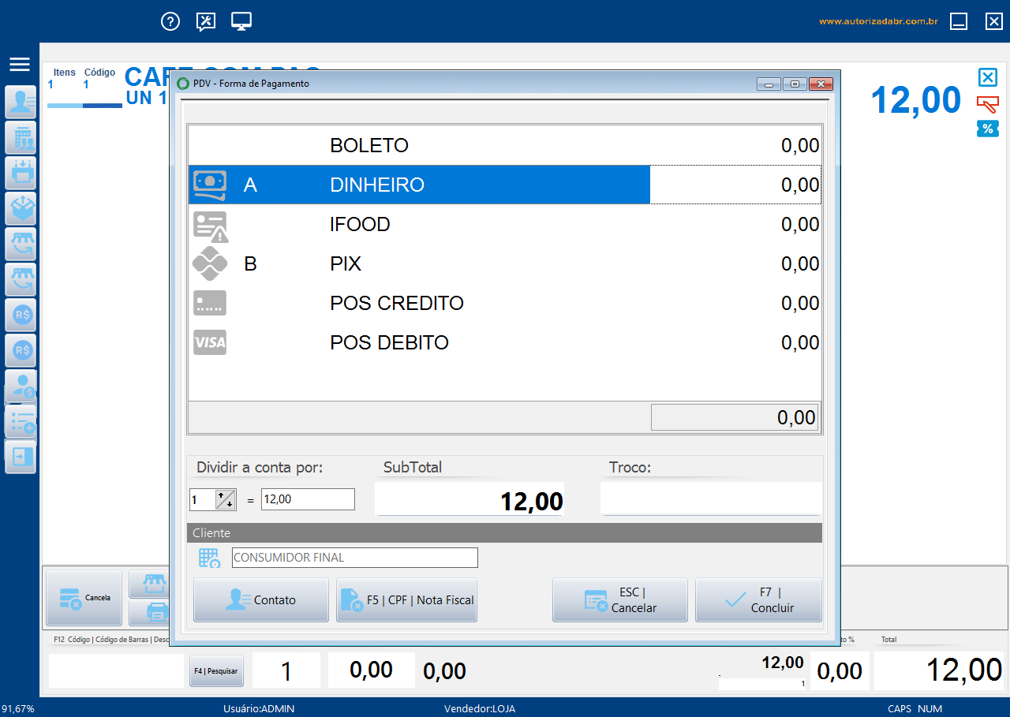This screenshot has width=1010, height=717.
Task: Click the remote monitor icon in the header
Action: click(241, 21)
